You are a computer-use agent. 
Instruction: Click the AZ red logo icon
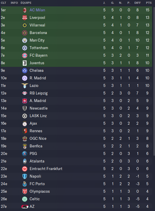click(x=25, y=207)
